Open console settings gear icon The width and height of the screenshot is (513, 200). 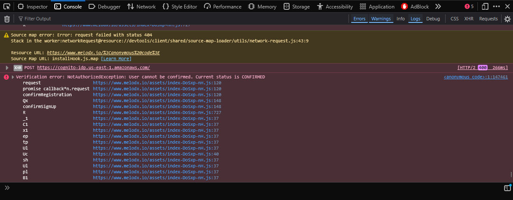pos(507,19)
